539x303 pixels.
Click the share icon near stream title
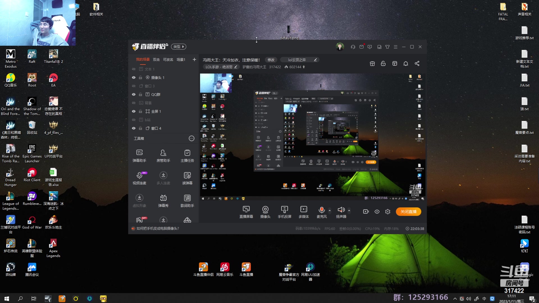(x=417, y=64)
